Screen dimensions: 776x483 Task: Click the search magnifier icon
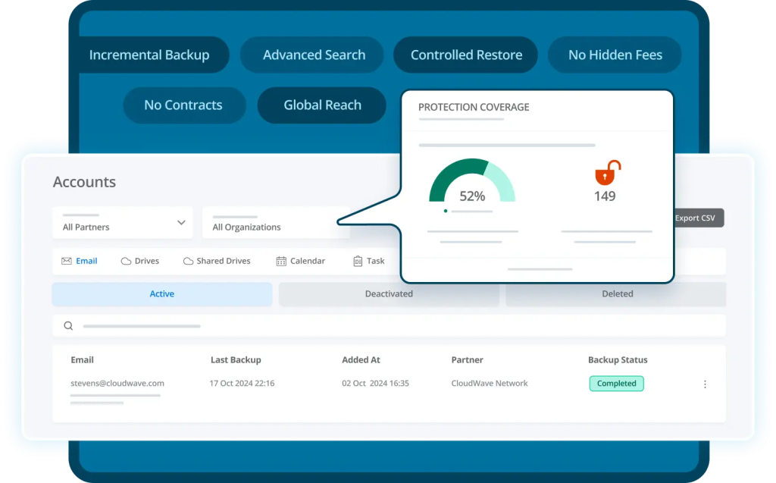[x=68, y=326]
